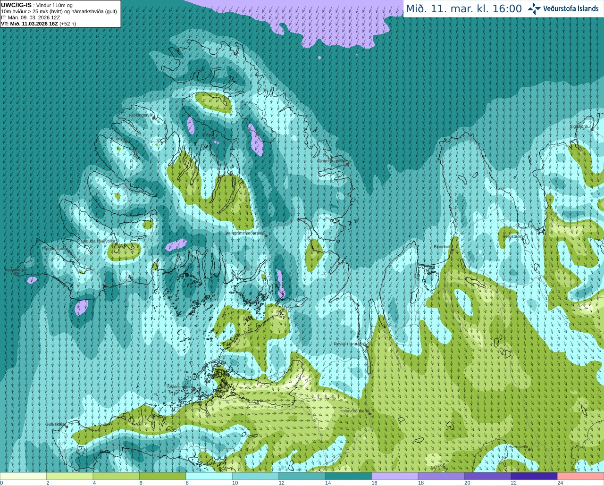The width and height of the screenshot is (604, 486).
Task: Click the Bolungarvík station marker
Action: [x=154, y=118]
